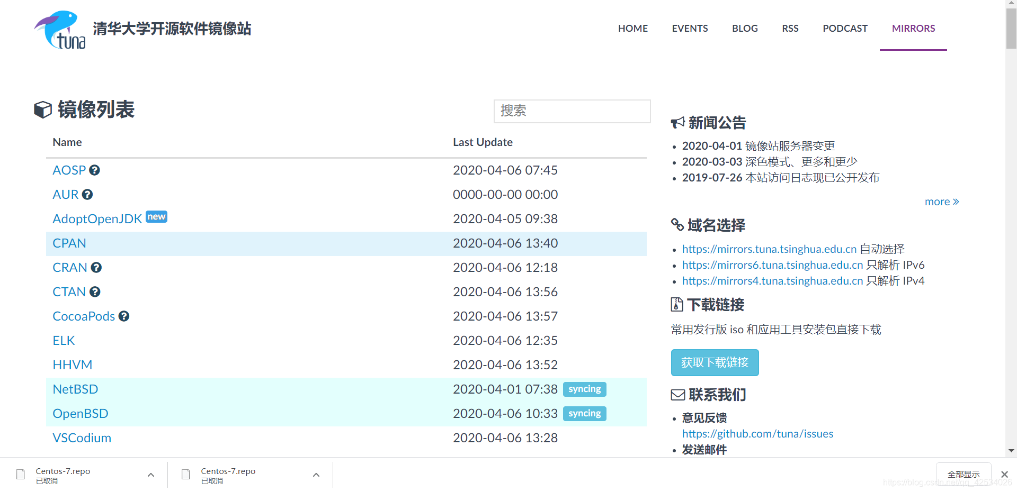This screenshot has width=1017, height=492.
Task: Click second Centos-7.repo download file icon
Action: [186, 475]
